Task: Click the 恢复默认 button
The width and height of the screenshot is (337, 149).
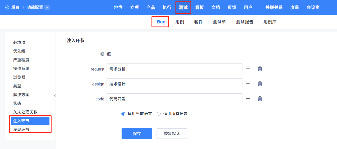Action: (x=172, y=134)
